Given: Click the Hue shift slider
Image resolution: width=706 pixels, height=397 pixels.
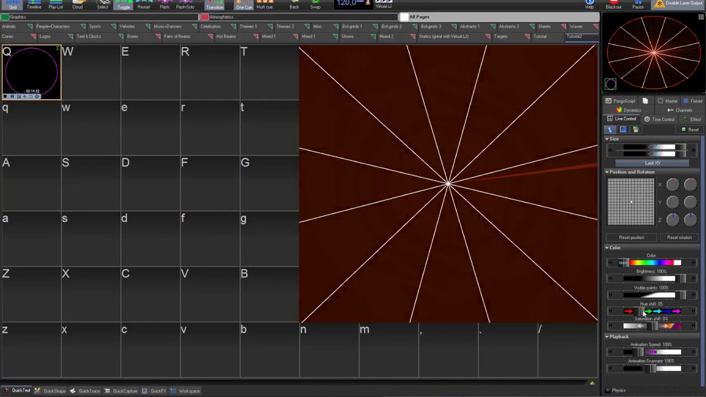Looking at the screenshot, I should click(651, 312).
